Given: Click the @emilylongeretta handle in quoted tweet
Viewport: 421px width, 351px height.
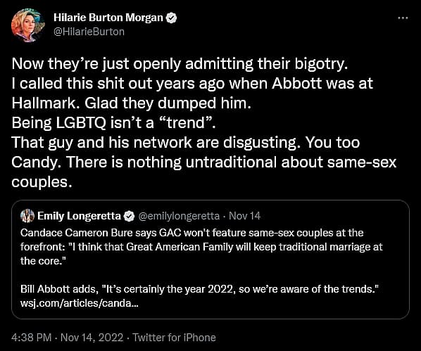Looking at the screenshot, I should pos(179,216).
